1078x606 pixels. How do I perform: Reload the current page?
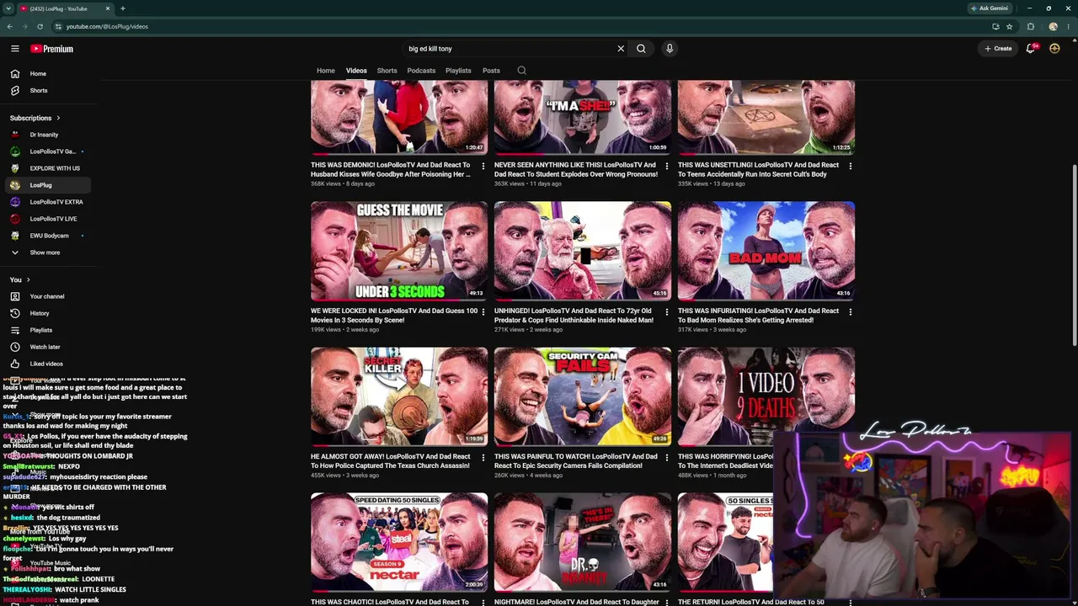pyautogui.click(x=40, y=26)
